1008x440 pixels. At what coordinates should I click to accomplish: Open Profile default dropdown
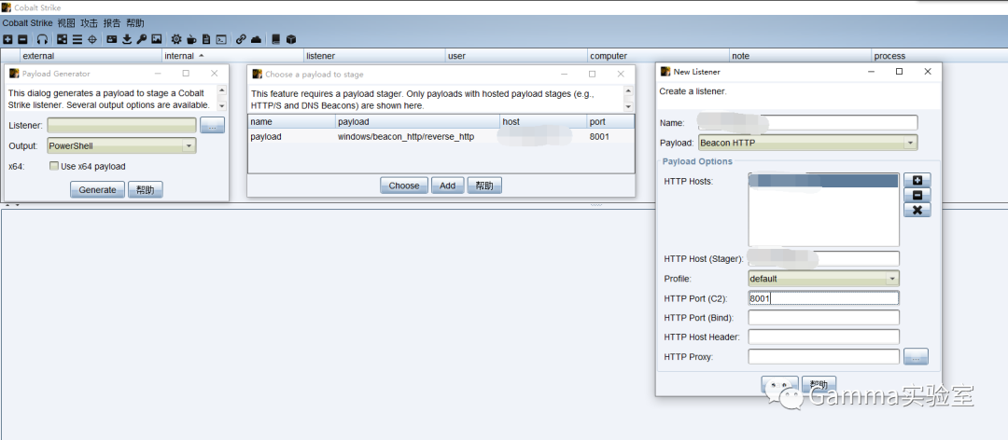823,279
